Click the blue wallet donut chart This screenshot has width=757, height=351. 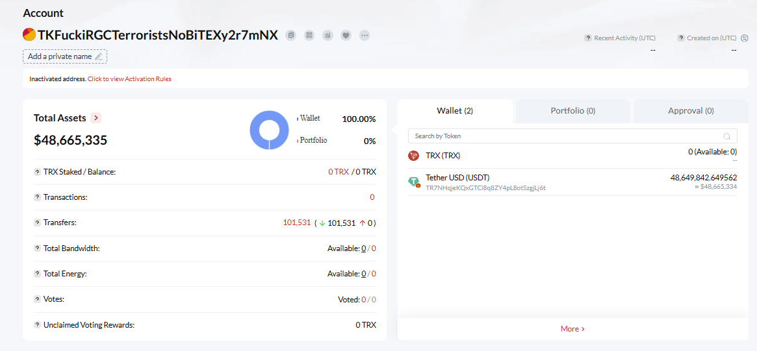pyautogui.click(x=269, y=130)
